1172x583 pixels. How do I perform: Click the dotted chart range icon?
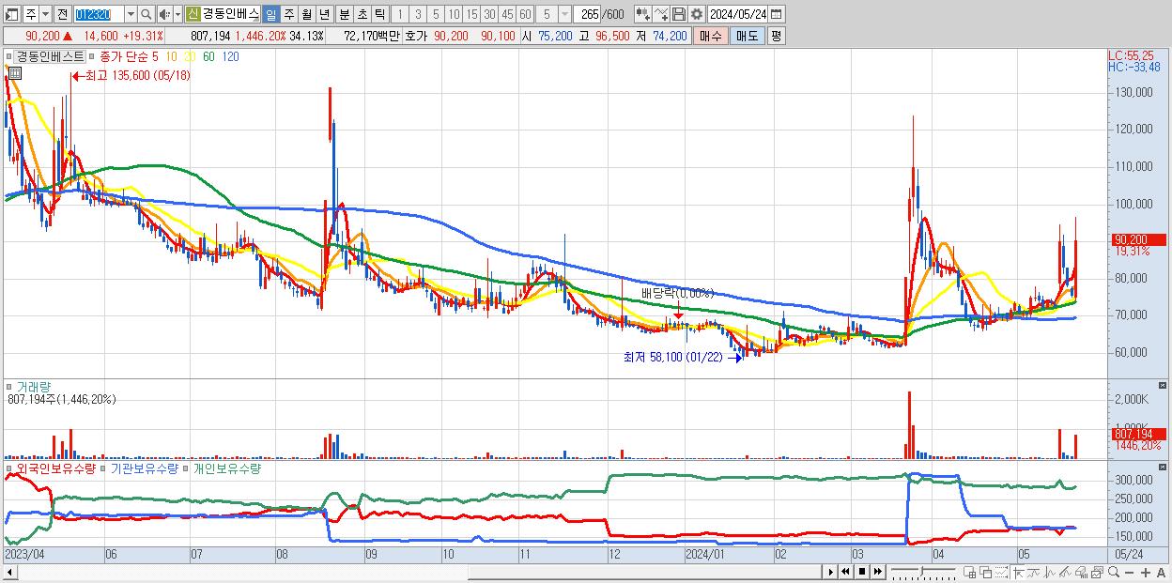pyautogui.click(x=1001, y=572)
